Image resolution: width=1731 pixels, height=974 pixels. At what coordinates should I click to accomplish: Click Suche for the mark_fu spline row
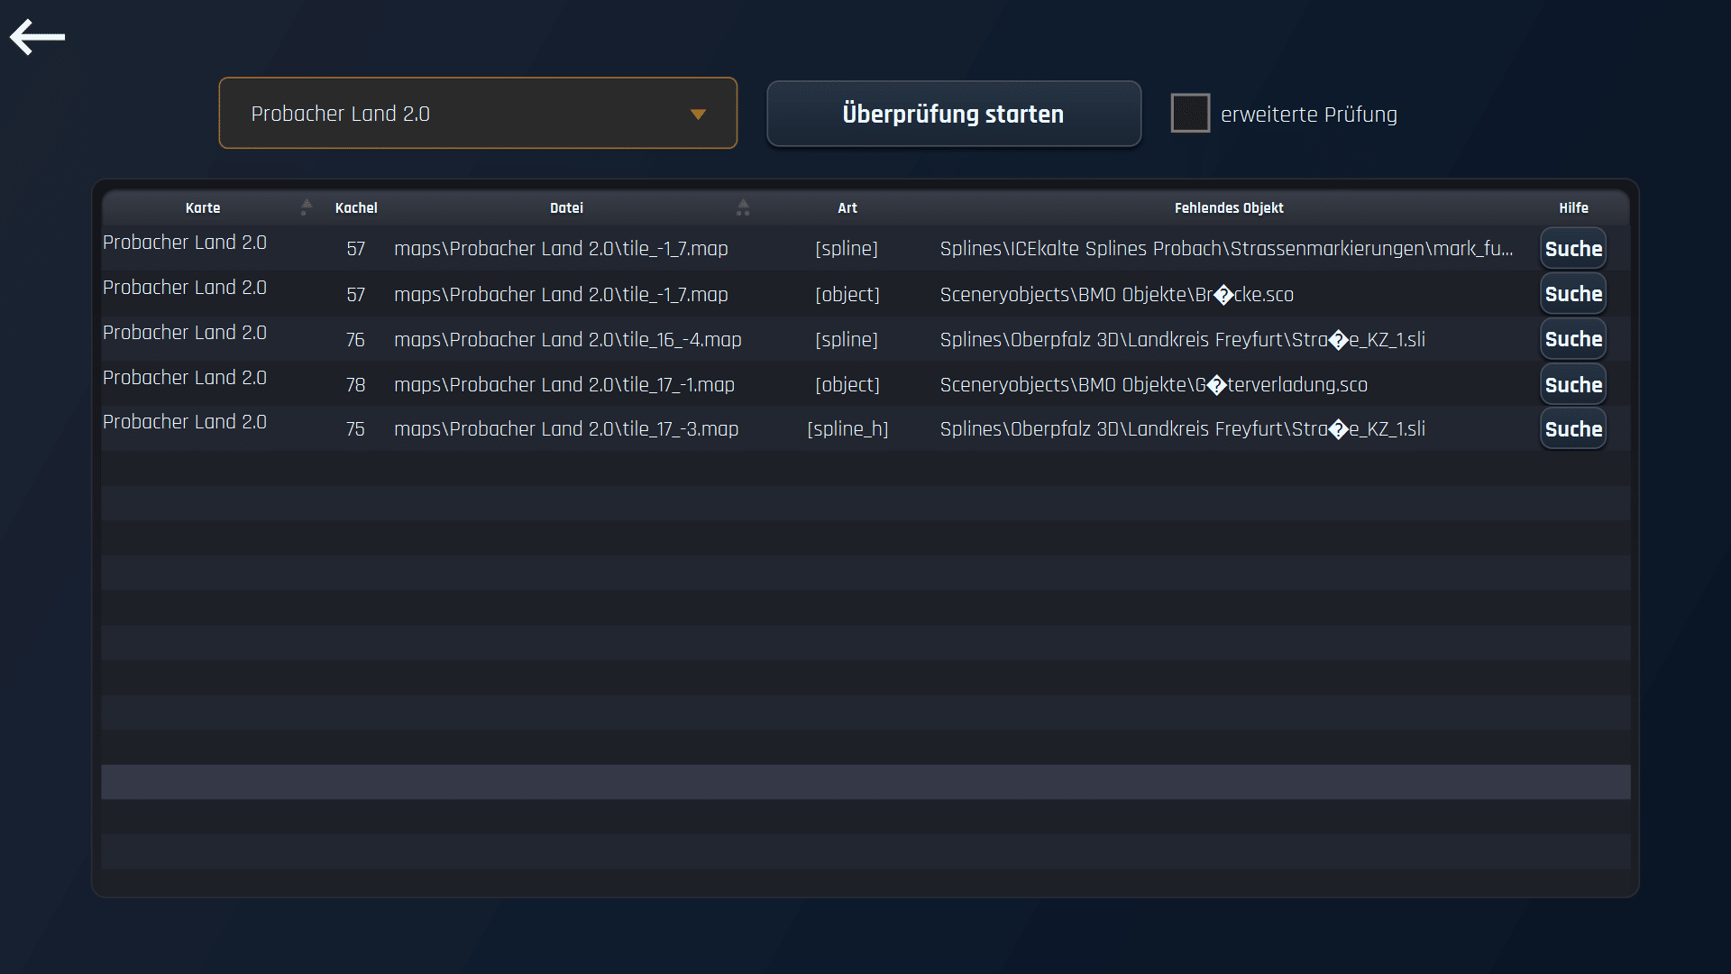[1572, 249]
